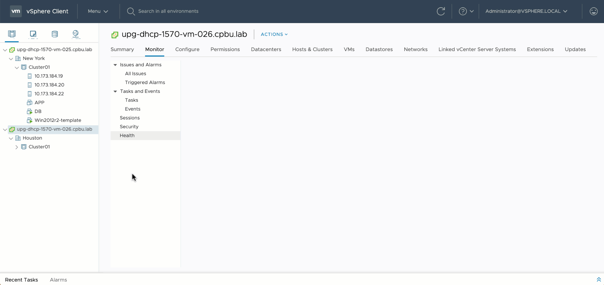
Task: Switch to VMs and Templates inventory icon
Action: [33, 34]
